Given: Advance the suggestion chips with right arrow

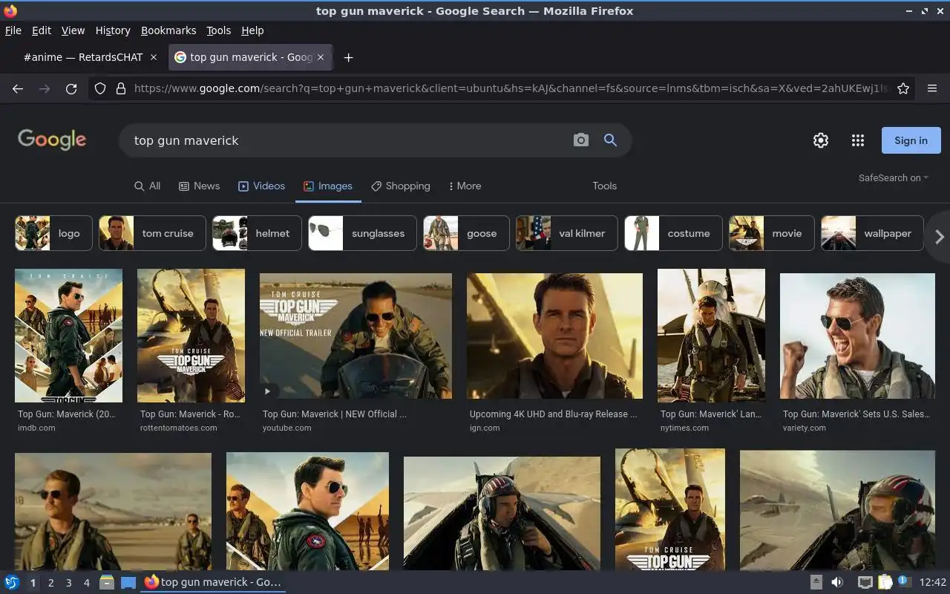Looking at the screenshot, I should point(939,237).
